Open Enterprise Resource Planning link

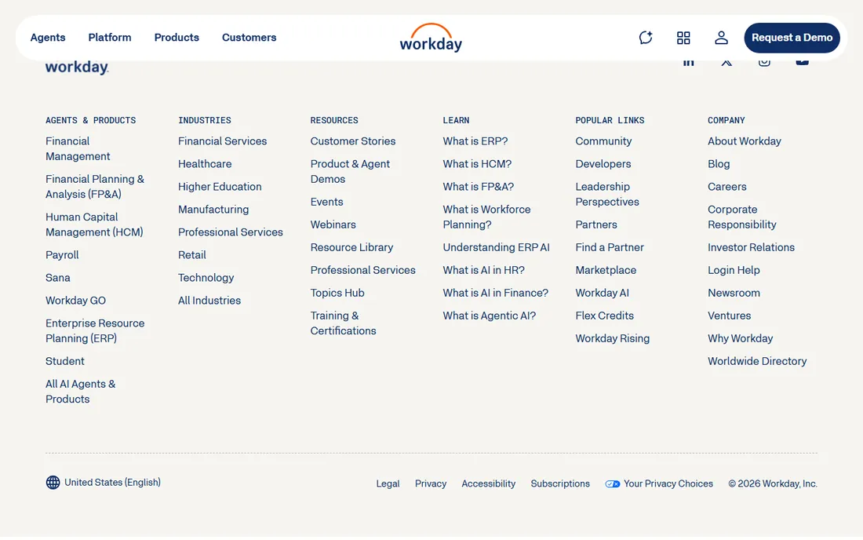click(x=95, y=330)
